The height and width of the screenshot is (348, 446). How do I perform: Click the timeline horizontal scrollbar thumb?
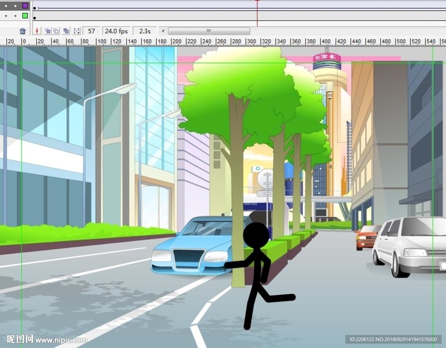click(x=209, y=31)
